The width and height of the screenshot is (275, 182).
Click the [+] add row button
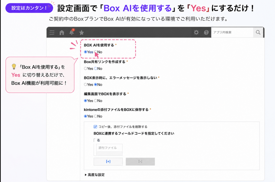click(x=108, y=162)
